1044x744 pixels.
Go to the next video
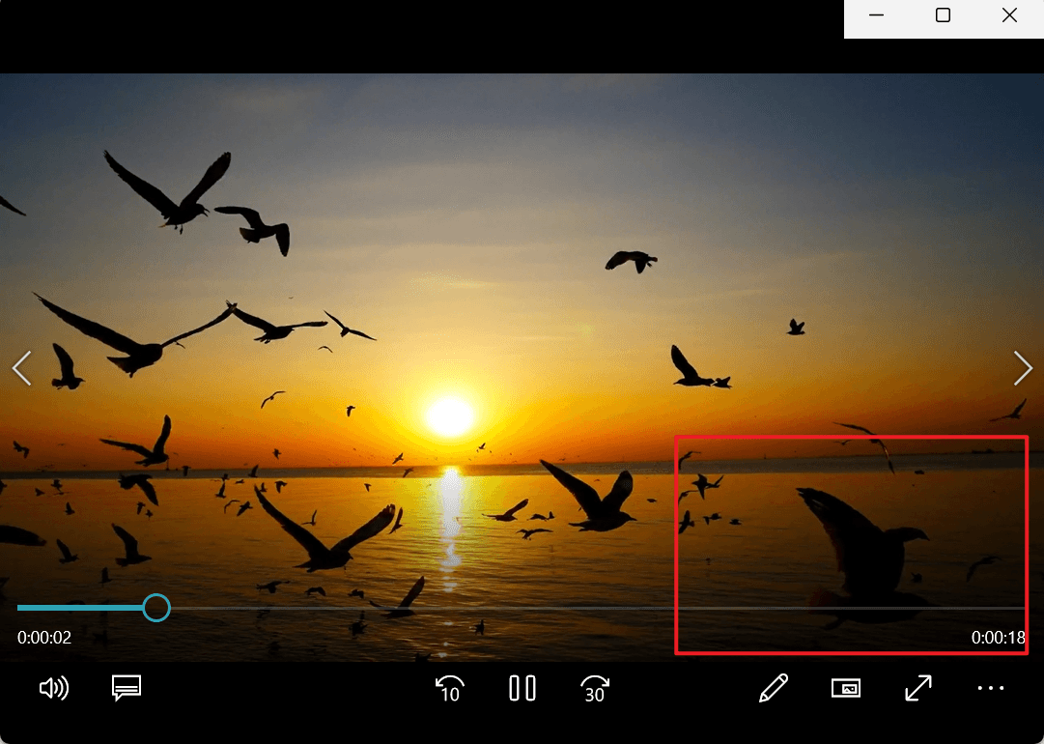coord(1023,368)
